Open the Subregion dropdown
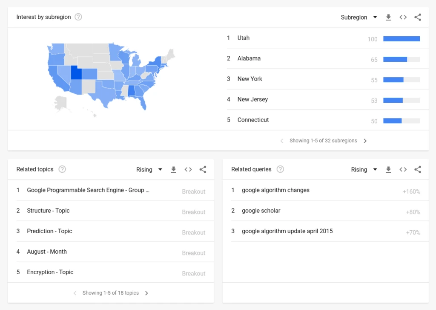The width and height of the screenshot is (436, 310). (x=359, y=17)
